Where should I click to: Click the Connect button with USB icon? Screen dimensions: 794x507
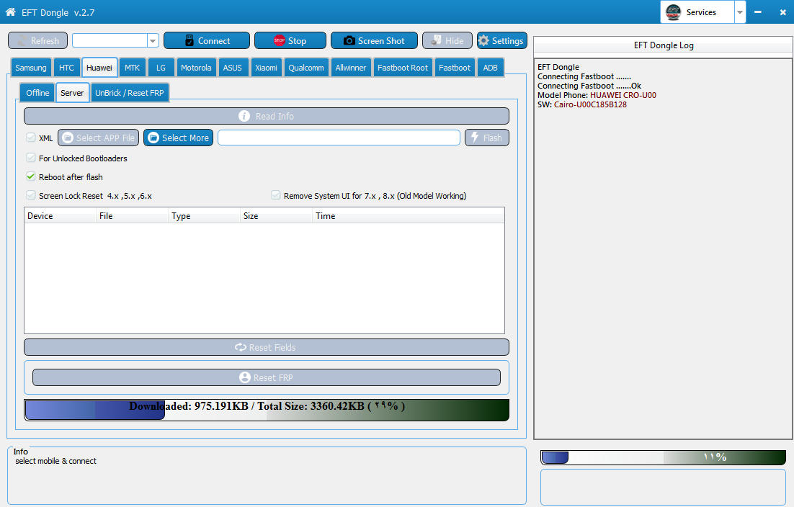coord(206,41)
